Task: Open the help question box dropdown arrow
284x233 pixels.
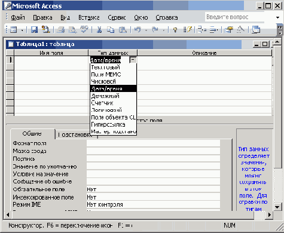Action: click(x=277, y=17)
